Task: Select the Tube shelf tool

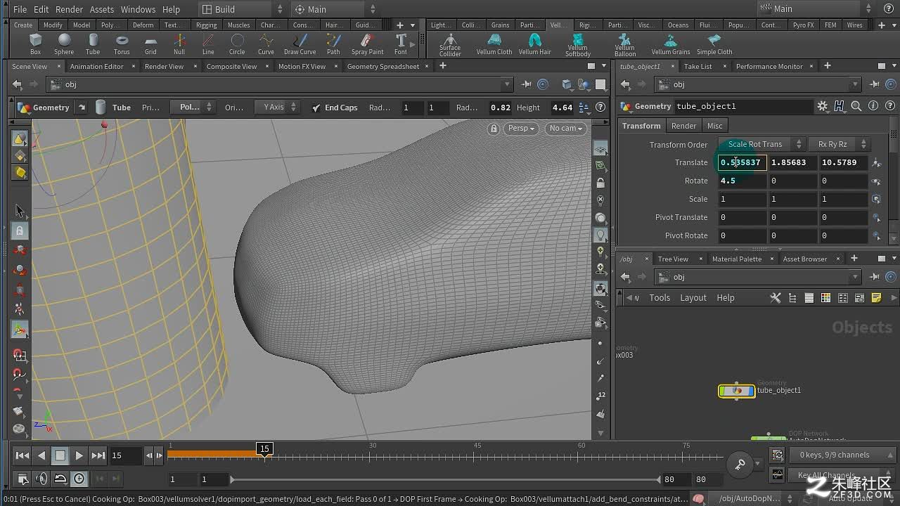Action: click(93, 44)
